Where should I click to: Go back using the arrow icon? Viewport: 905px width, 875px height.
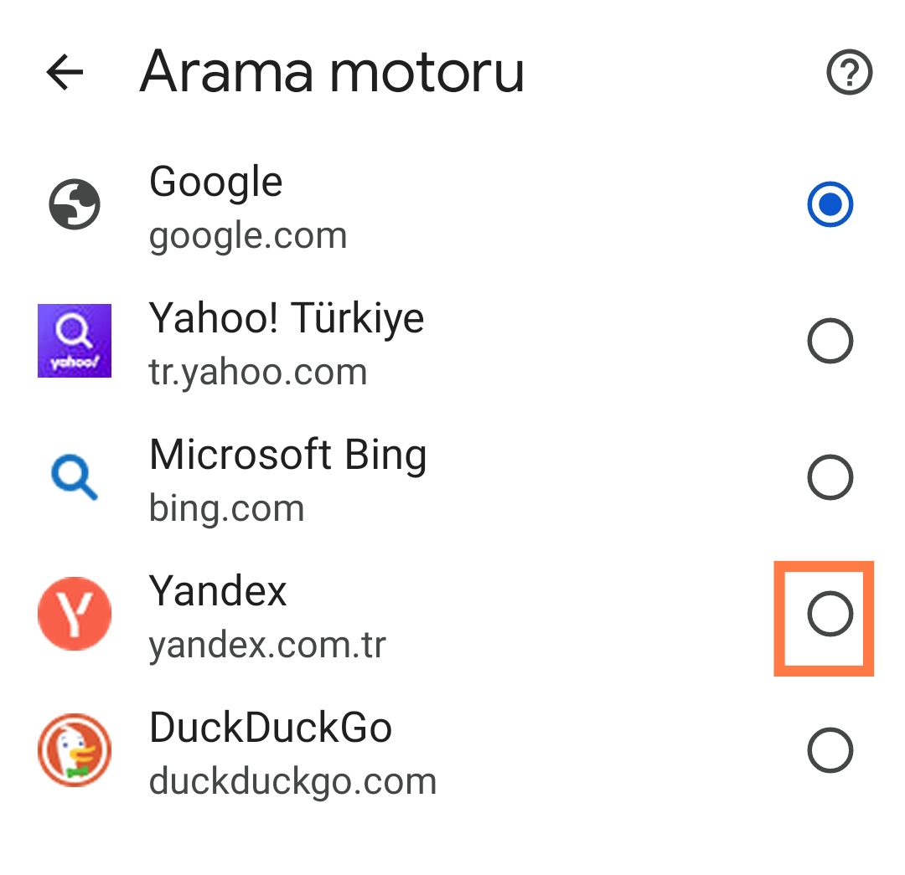point(65,73)
